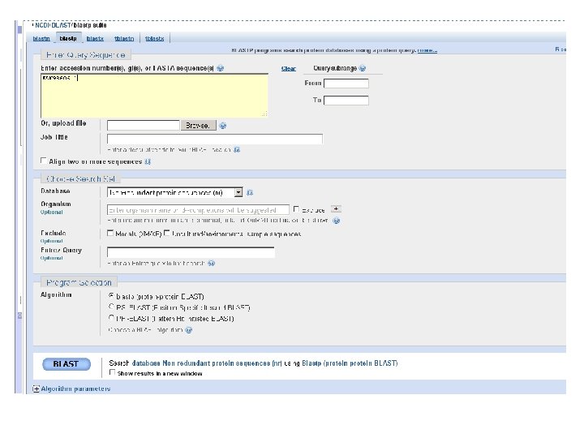
Task: Open help icon for Choose BLAST algorithm
Action: click(x=189, y=330)
